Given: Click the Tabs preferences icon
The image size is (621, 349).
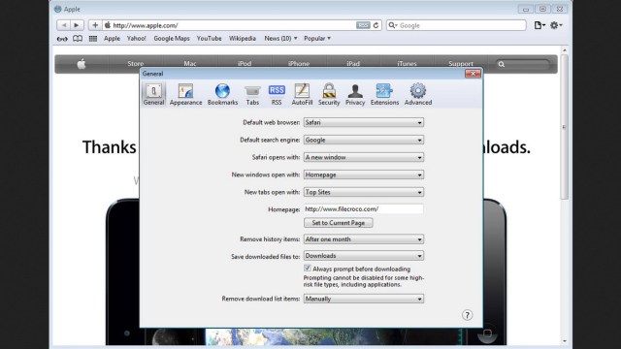Looking at the screenshot, I should pyautogui.click(x=252, y=95).
